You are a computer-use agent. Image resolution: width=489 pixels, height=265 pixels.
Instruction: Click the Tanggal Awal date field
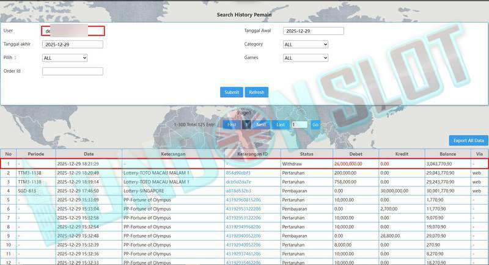[x=314, y=31]
